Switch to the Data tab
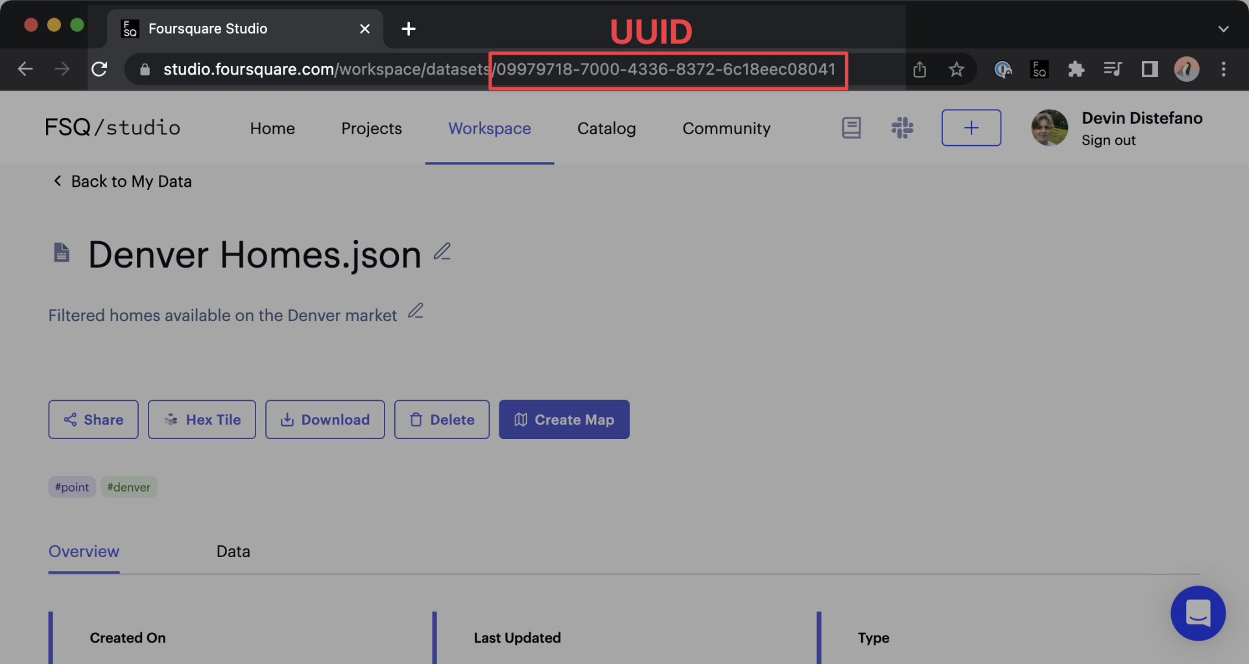 point(233,551)
